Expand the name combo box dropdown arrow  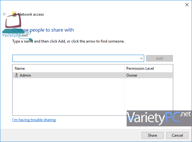pyautogui.click(x=142, y=58)
